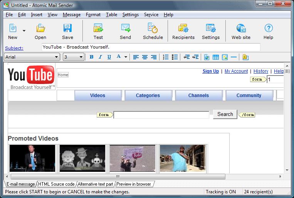Open the font size dropdown showing 3
This screenshot has height=198, width=294.
tap(73, 57)
